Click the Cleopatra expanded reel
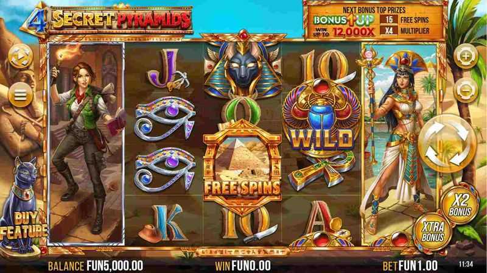 coord(401,144)
